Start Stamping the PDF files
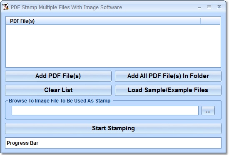 pyautogui.click(x=113, y=128)
